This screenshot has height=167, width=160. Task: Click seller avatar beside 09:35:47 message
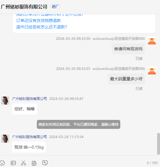pyautogui.click(x=5, y=101)
